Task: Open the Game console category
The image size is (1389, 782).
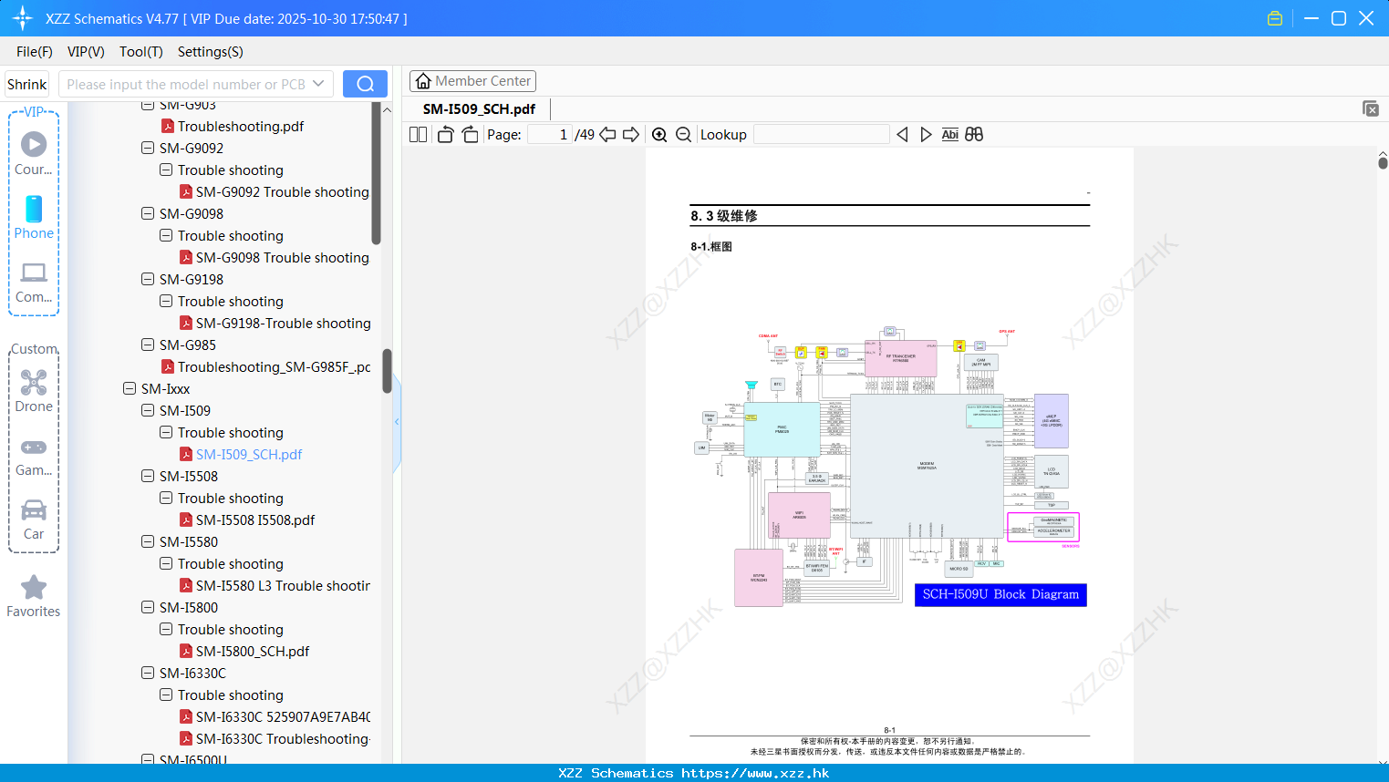Action: pyautogui.click(x=34, y=456)
